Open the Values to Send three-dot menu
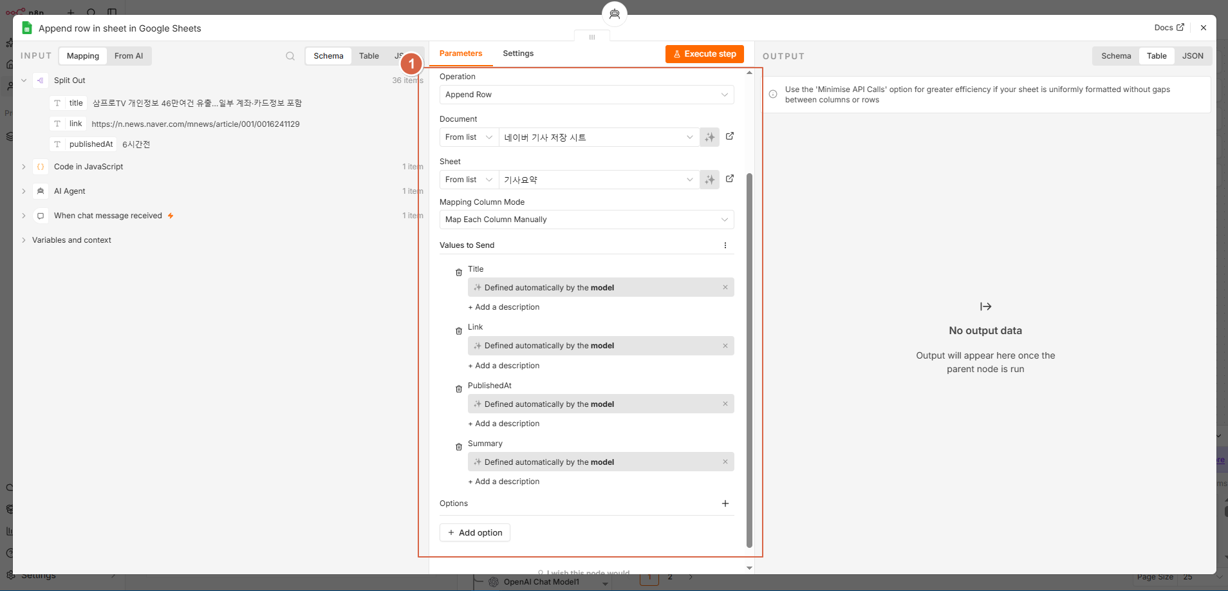 click(725, 245)
